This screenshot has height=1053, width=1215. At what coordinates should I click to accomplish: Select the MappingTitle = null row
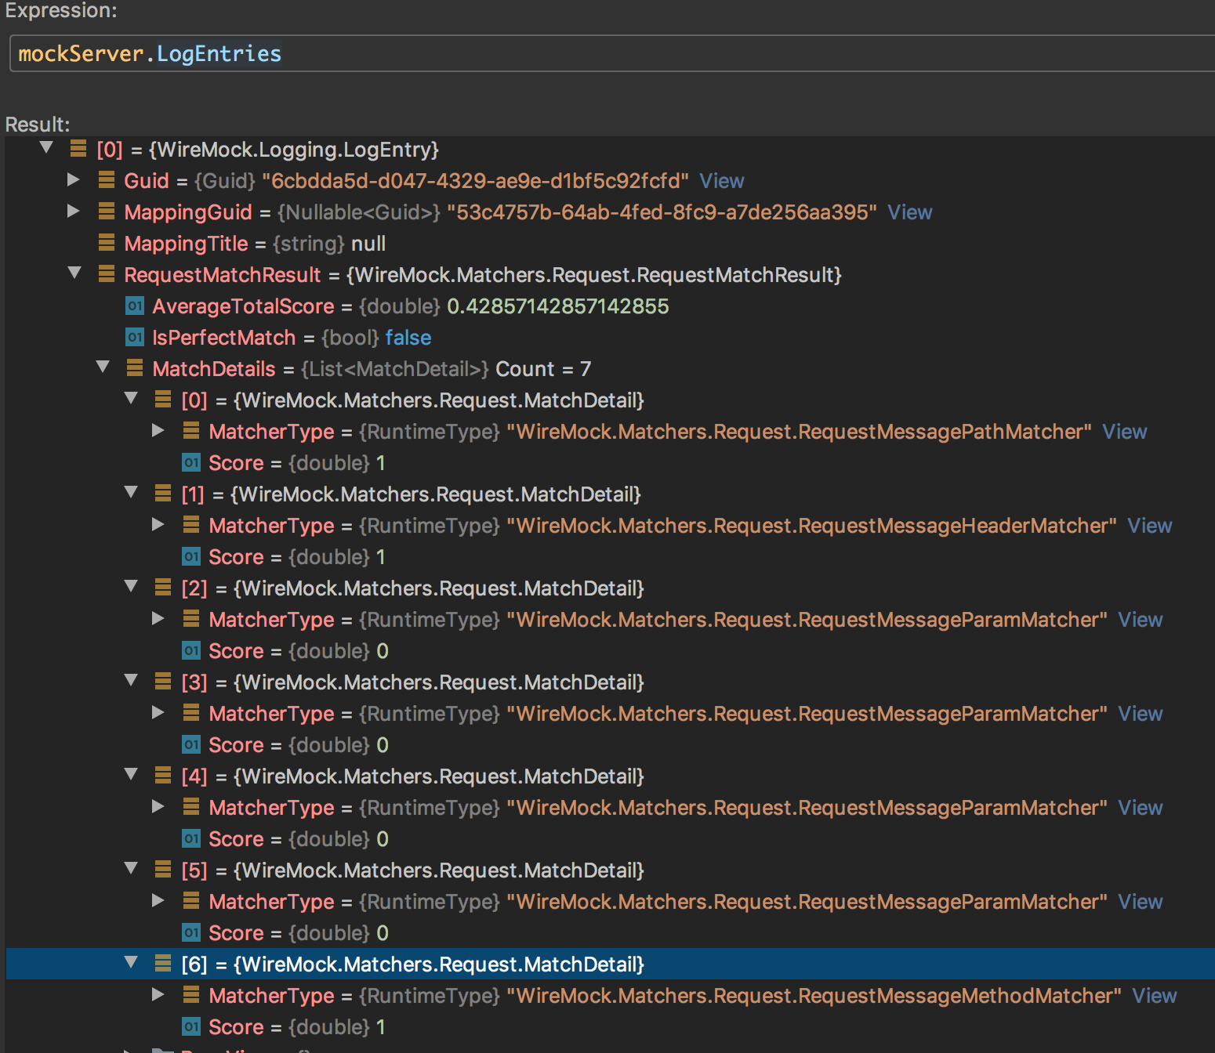click(611, 244)
